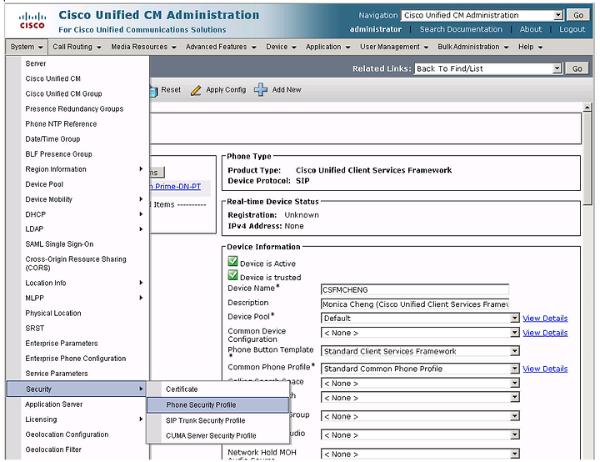Open the Network Hold MOH dropdown
The image size is (600, 462).
pyautogui.click(x=515, y=454)
